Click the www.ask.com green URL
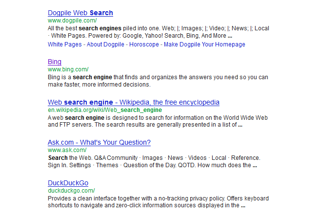 click(67, 150)
